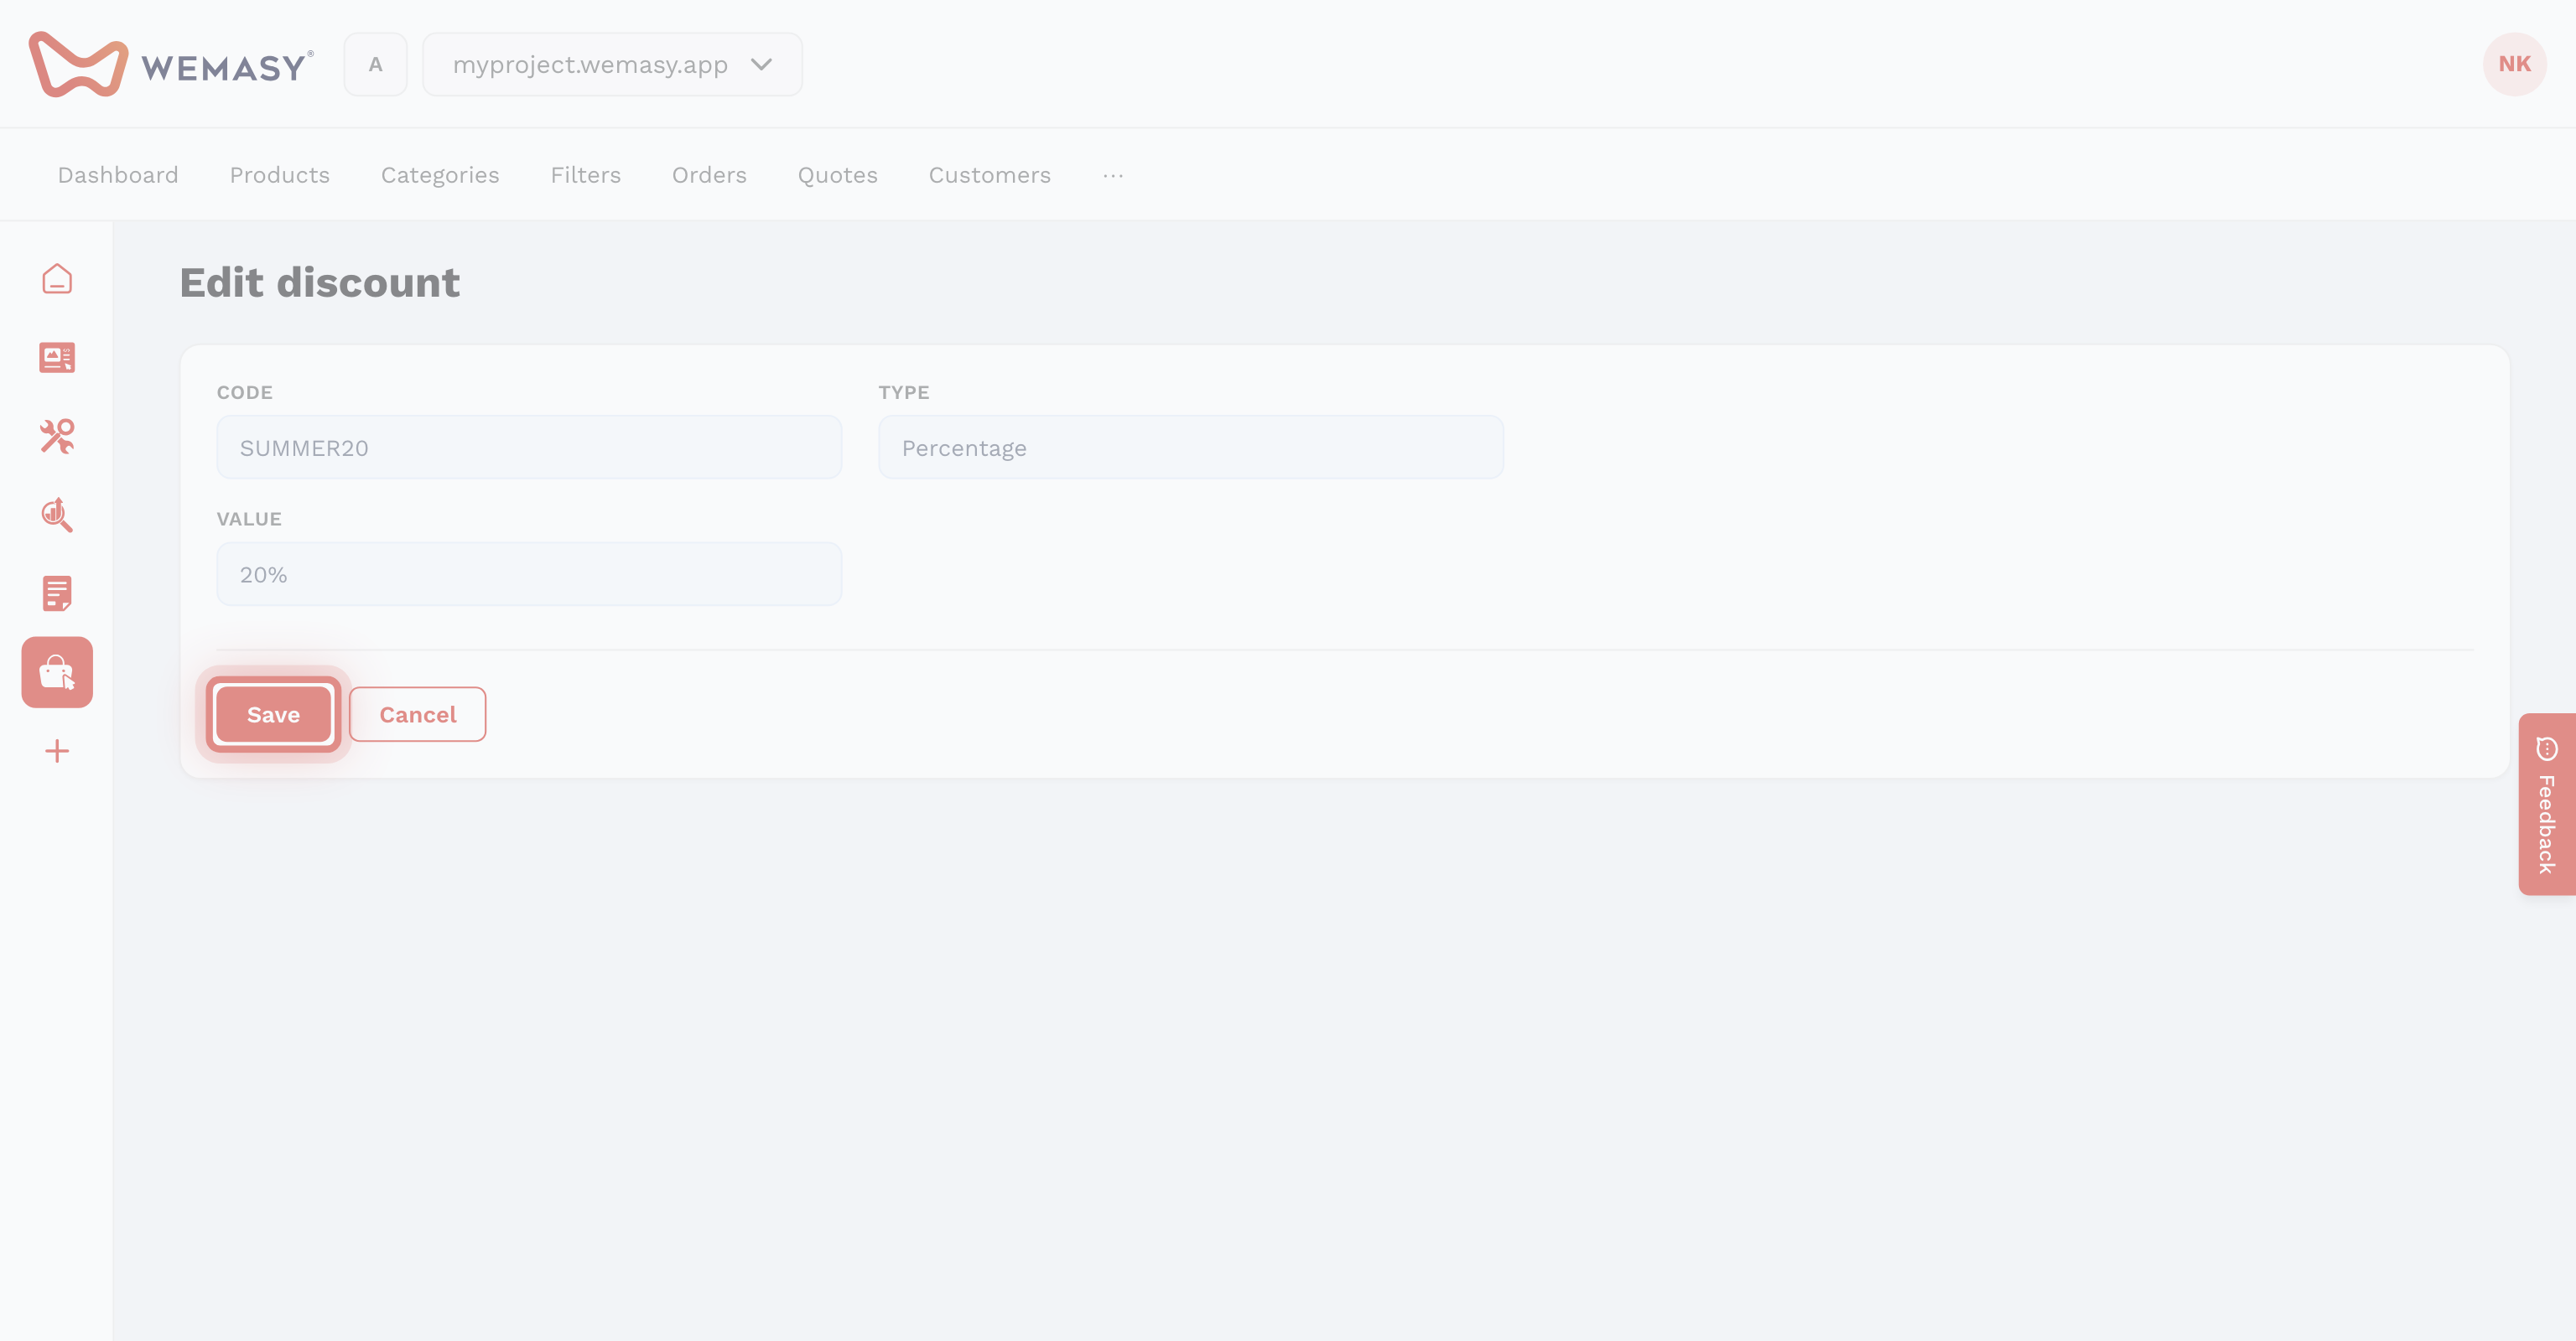
Task: Click the TYPE field label
Action: click(904, 393)
